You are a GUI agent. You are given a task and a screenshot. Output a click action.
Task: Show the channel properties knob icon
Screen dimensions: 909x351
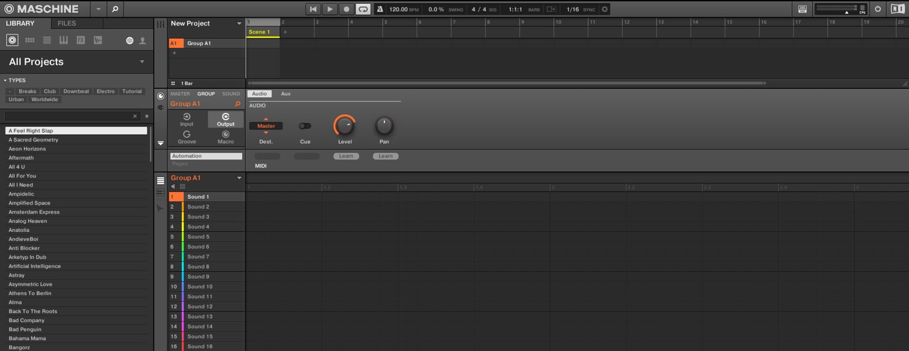click(161, 96)
